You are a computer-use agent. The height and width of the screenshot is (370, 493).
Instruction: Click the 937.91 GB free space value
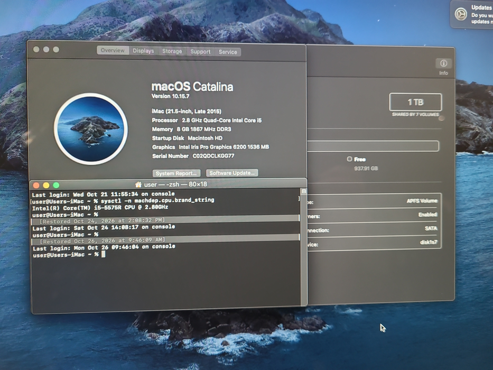coord(366,168)
